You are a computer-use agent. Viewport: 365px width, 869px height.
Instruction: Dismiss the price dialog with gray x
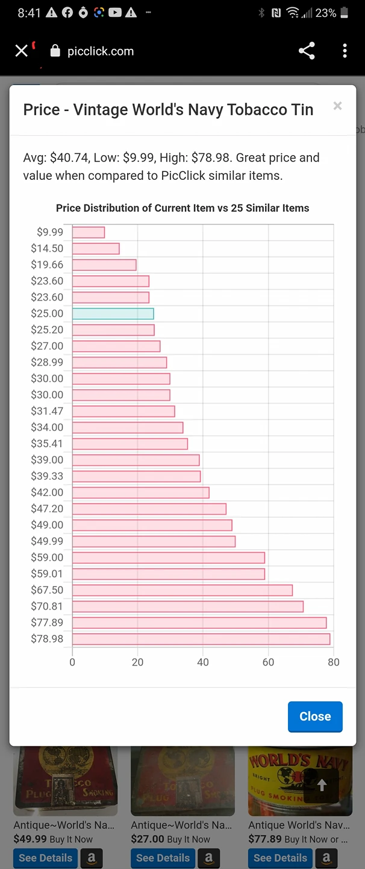pos(337,106)
